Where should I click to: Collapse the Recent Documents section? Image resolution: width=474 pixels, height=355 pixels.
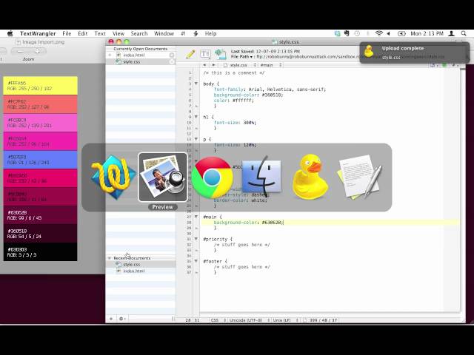(110, 258)
